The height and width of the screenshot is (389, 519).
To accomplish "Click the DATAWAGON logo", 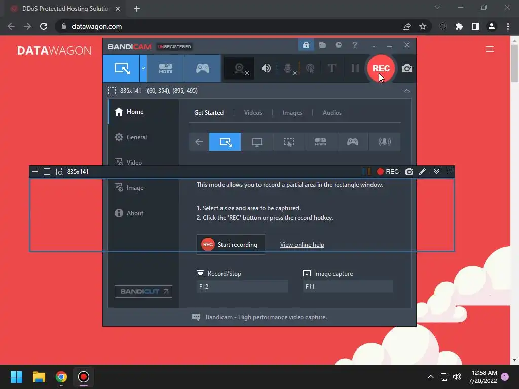I will [x=54, y=50].
